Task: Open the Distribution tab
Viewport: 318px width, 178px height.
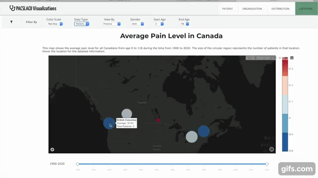Action: click(280, 9)
